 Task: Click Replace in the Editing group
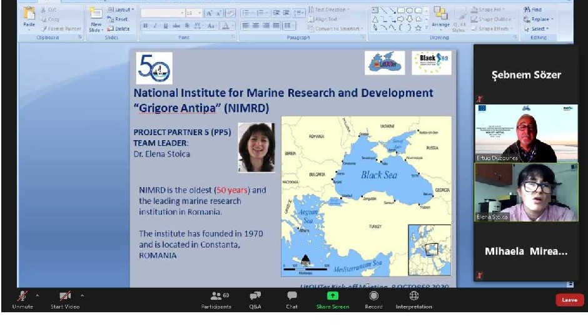pyautogui.click(x=536, y=19)
